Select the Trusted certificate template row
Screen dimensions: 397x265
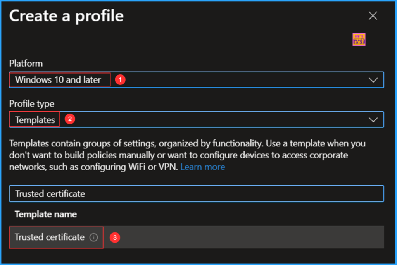(x=197, y=237)
